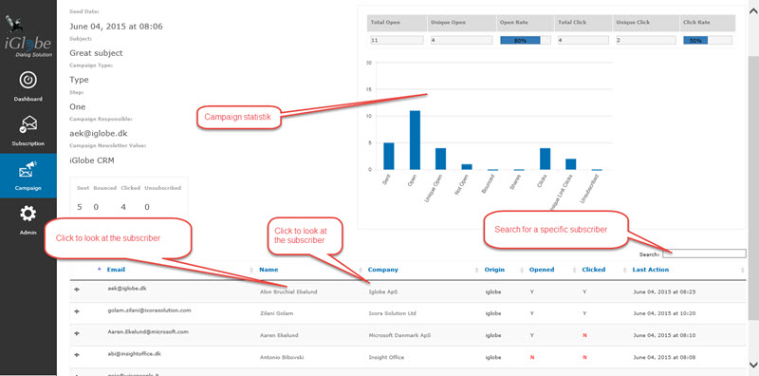Click company Microsoft Danmark ApS cell
759x376 pixels.
[399, 335]
